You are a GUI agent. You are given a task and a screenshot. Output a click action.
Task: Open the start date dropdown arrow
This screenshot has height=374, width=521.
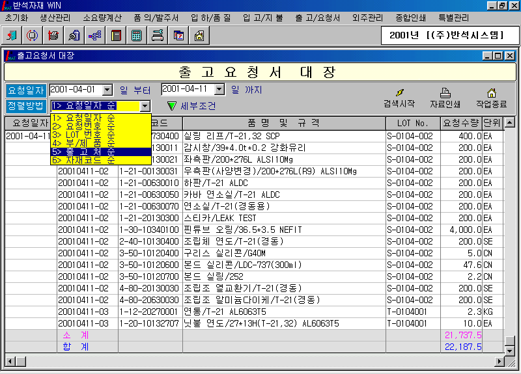[107, 90]
